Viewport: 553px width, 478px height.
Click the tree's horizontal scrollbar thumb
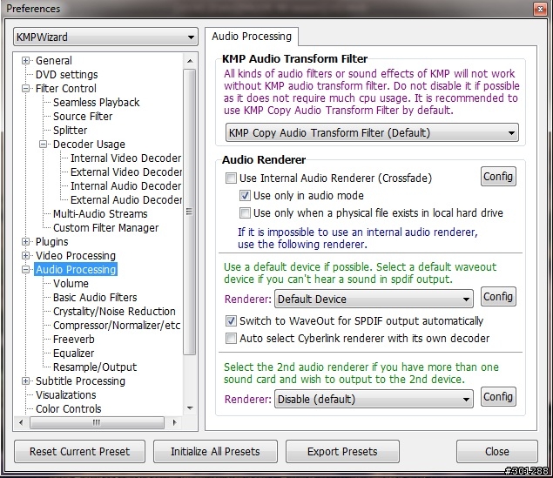97,422
